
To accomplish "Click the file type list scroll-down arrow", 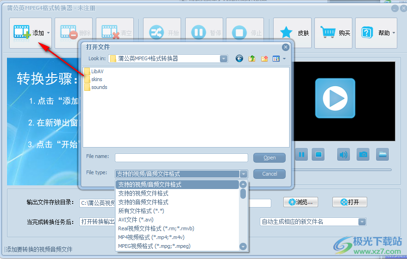I will click(243, 246).
